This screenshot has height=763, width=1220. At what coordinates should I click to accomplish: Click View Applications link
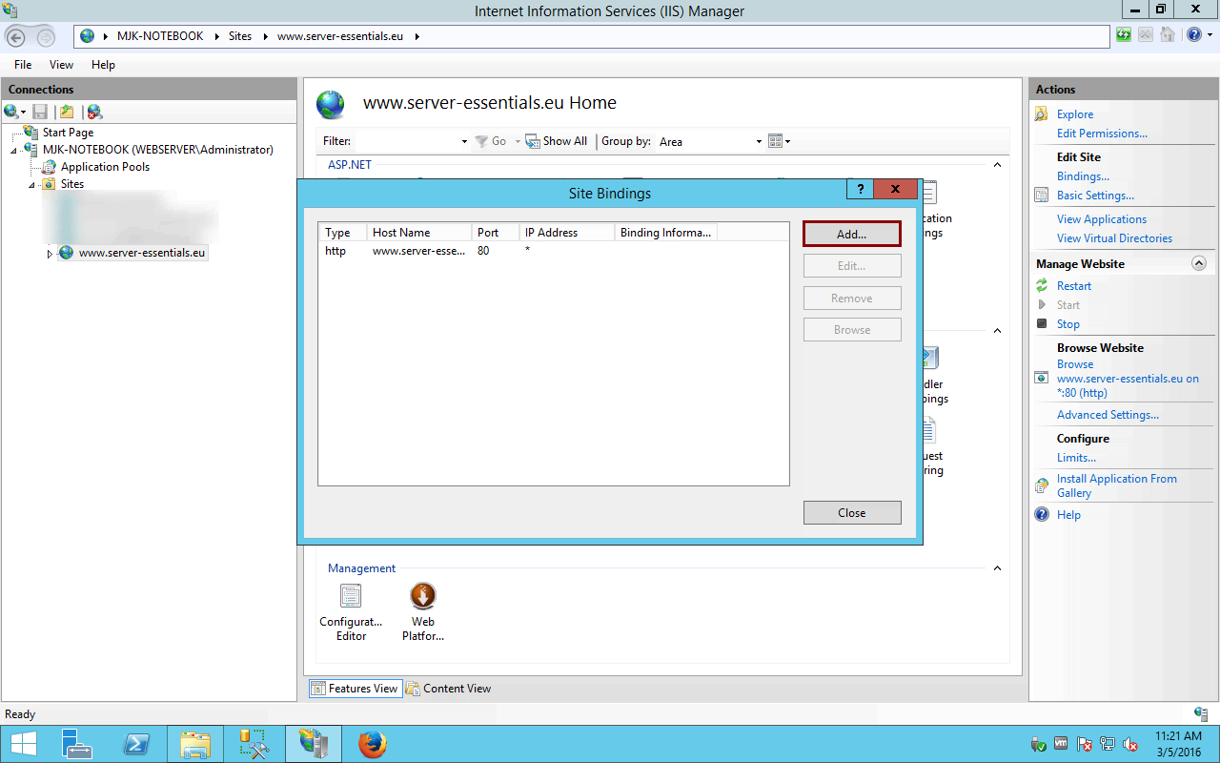click(1102, 219)
